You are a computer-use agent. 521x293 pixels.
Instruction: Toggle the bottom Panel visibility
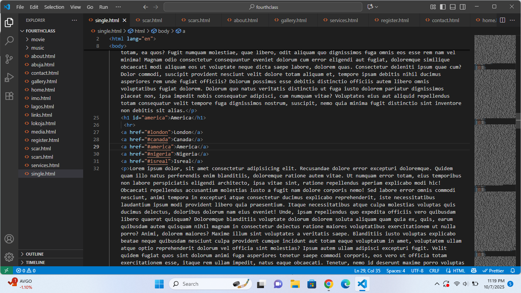coord(452,6)
